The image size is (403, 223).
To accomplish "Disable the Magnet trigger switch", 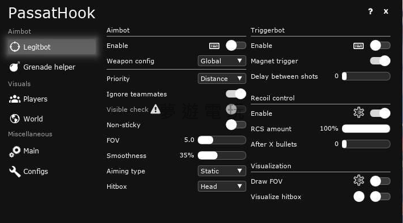I will coord(380,61).
